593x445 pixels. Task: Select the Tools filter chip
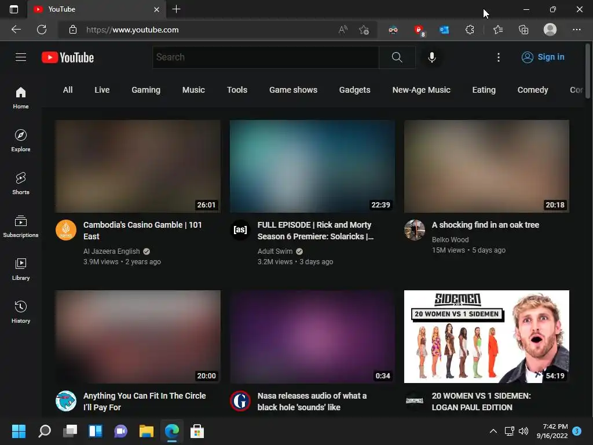coord(237,90)
